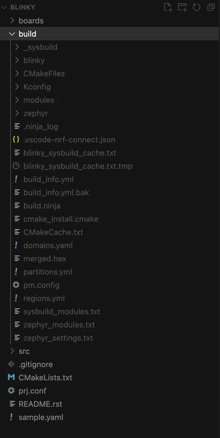Refresh the Explorer file tree
The width and height of the screenshot is (220, 438).
(197, 7)
